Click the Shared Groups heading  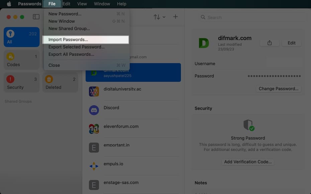[18, 102]
